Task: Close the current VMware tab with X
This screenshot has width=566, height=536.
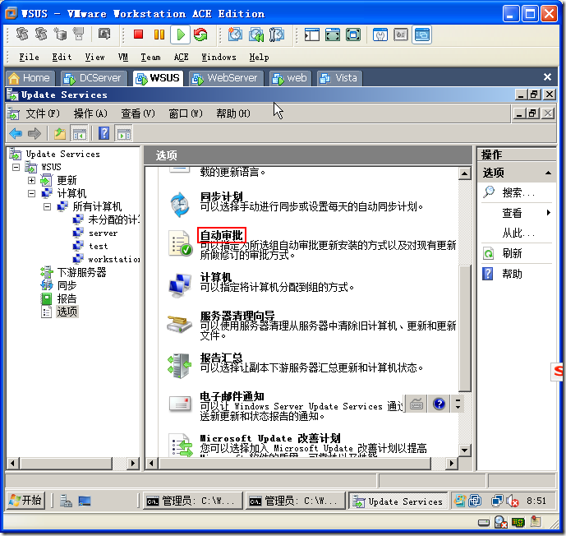Action: (x=547, y=77)
